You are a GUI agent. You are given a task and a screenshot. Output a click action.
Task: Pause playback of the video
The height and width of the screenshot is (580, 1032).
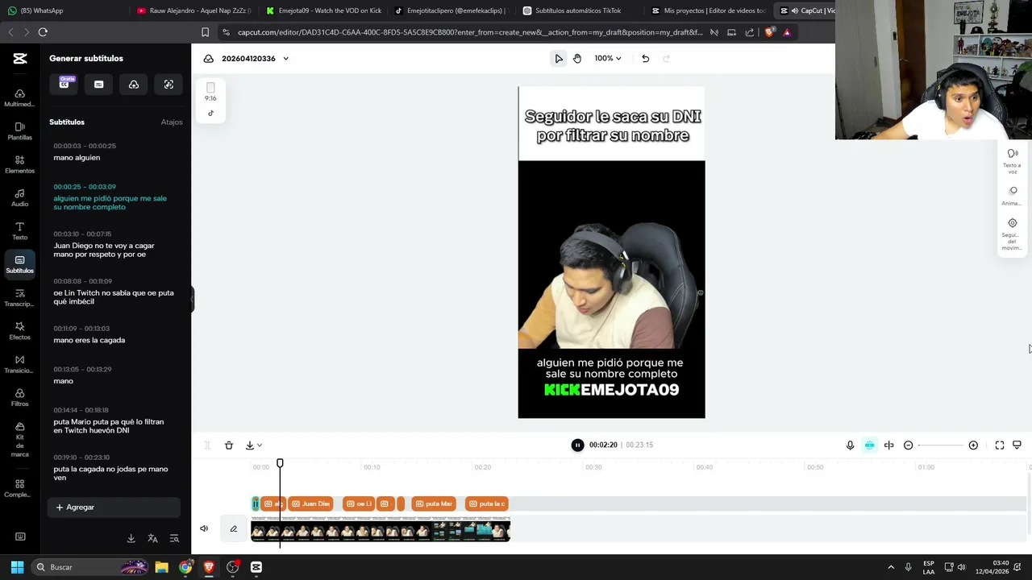point(577,445)
